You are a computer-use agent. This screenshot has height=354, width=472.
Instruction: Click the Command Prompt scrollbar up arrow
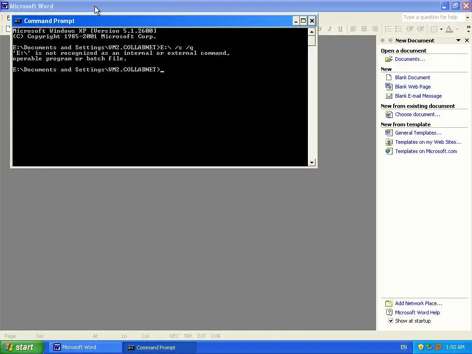(x=312, y=32)
